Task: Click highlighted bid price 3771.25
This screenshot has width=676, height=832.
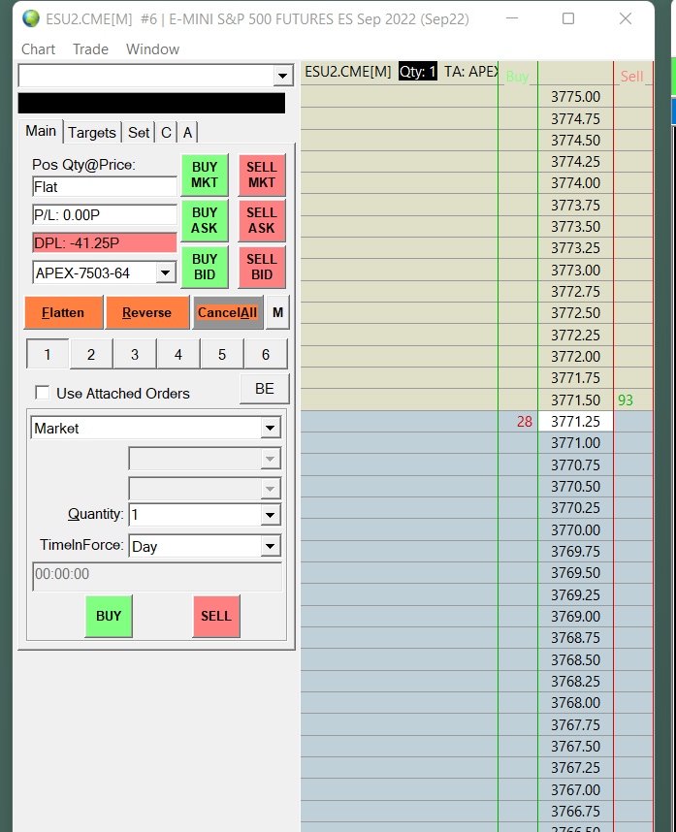Action: (x=576, y=421)
